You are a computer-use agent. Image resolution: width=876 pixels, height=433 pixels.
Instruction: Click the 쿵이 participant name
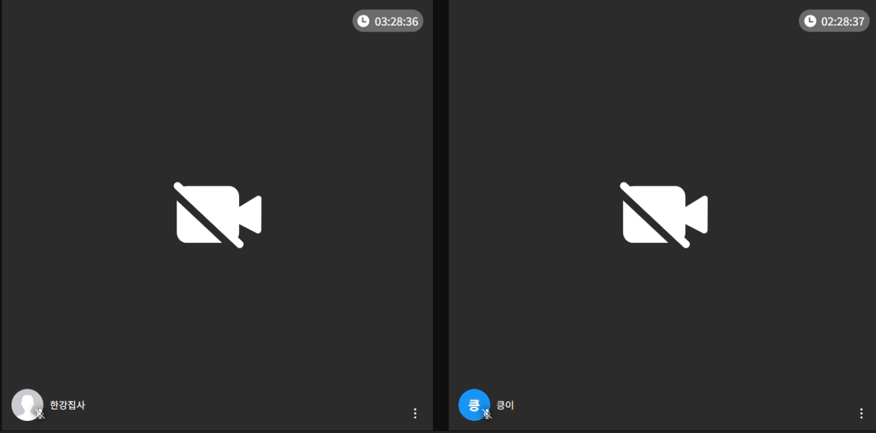(x=505, y=405)
